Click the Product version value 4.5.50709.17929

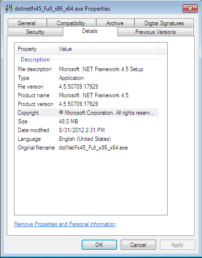(x=78, y=104)
